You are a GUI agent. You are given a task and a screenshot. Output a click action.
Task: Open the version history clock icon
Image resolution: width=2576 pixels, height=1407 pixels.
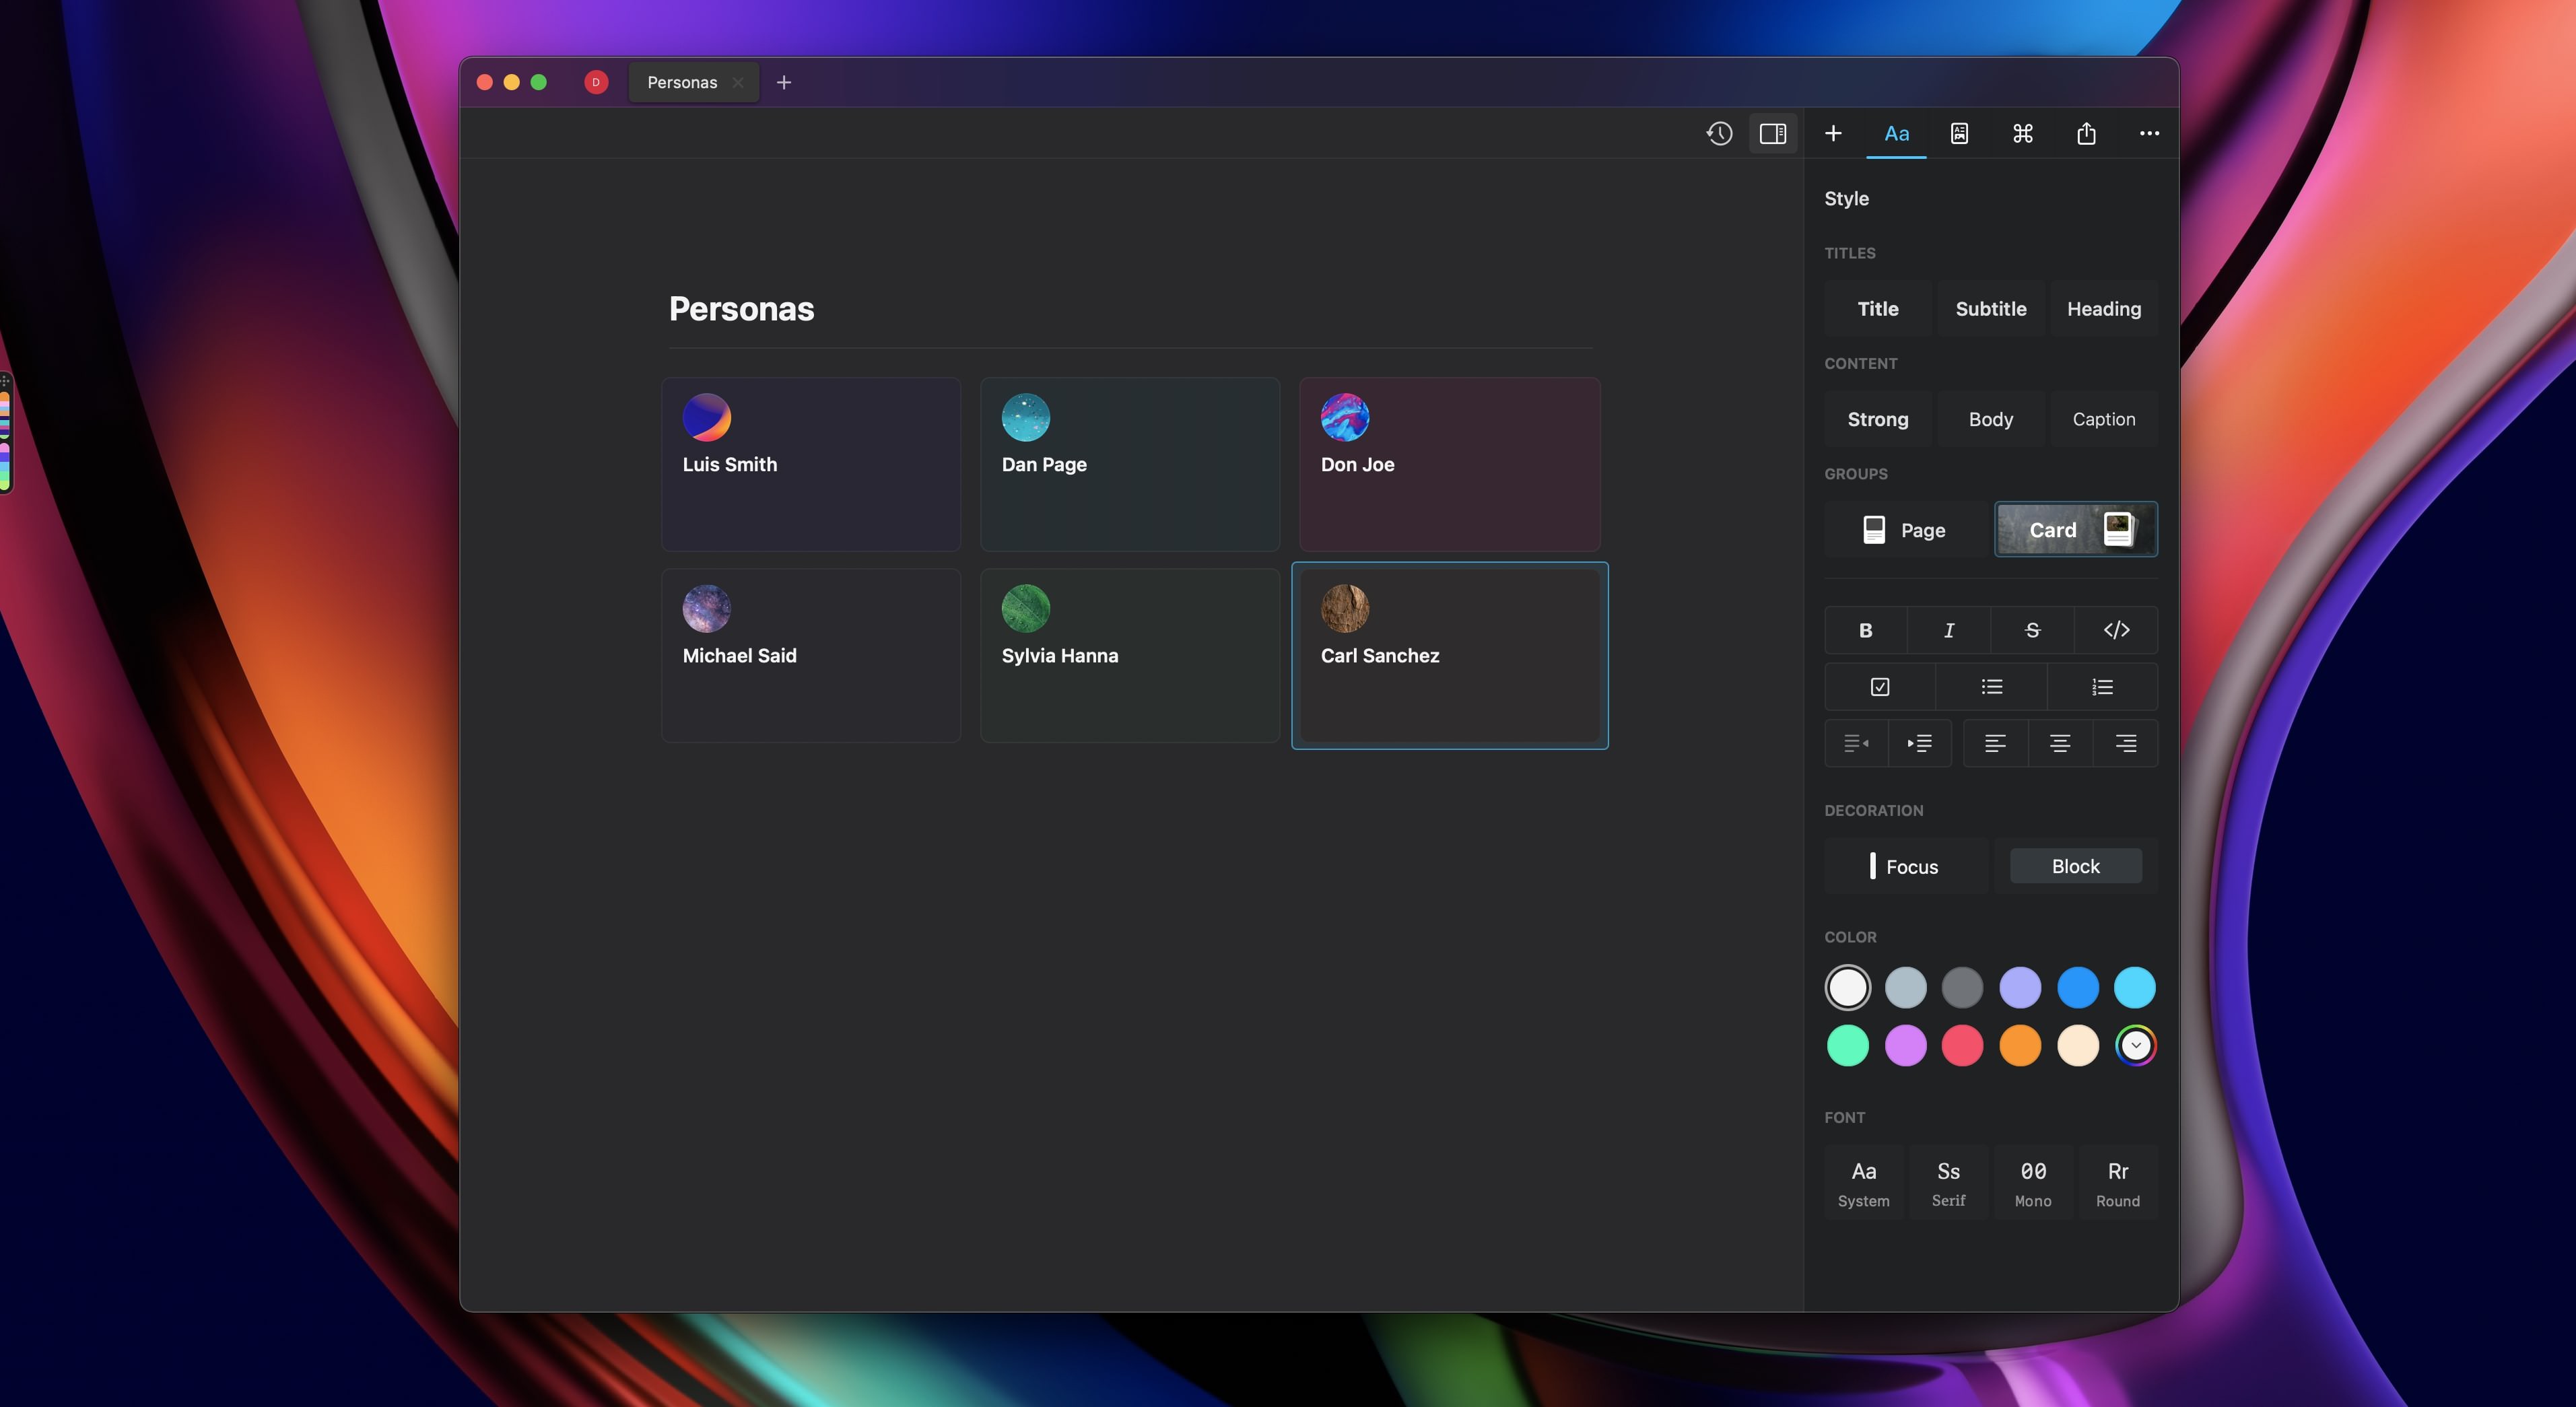[1719, 133]
